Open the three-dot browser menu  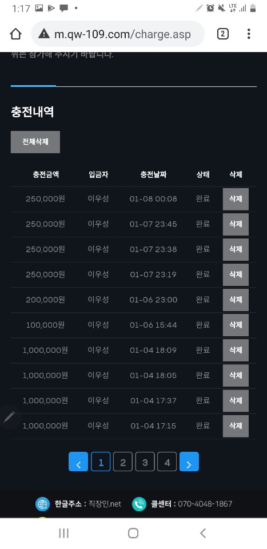(249, 34)
